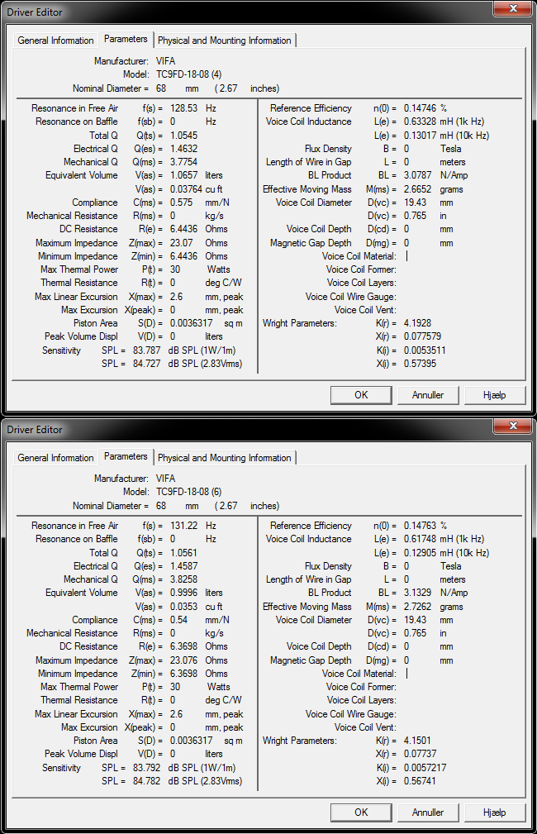Click the V(as) value 0.0353 cu ft

[x=183, y=607]
